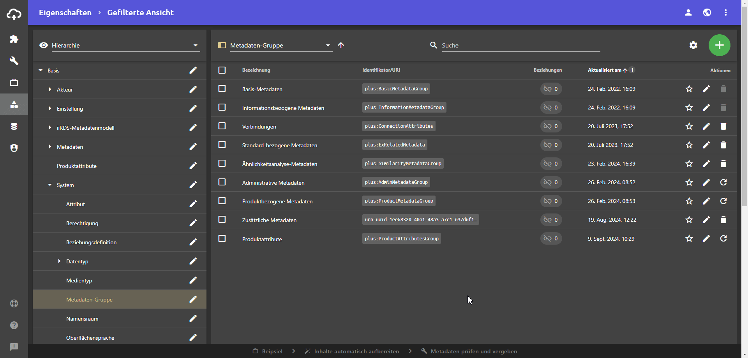Click the plus:BasicMetadataGroup identifier chip
The height and width of the screenshot is (358, 748).
tap(396, 89)
